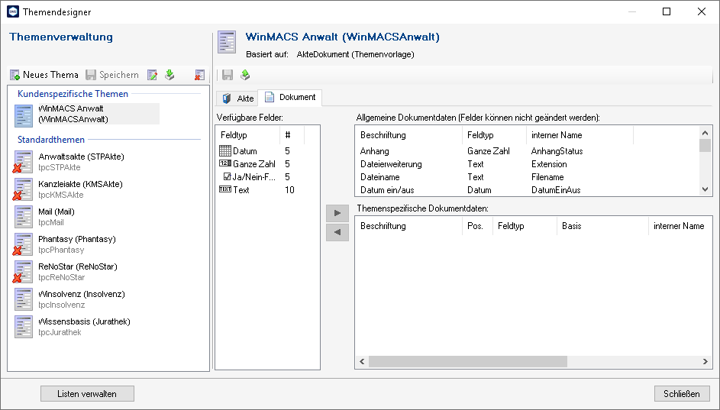The height and width of the screenshot is (410, 720).
Task: Click horizontal scrollbar thumb in Themenspezifische Dokumentdaten
Action: (468, 362)
